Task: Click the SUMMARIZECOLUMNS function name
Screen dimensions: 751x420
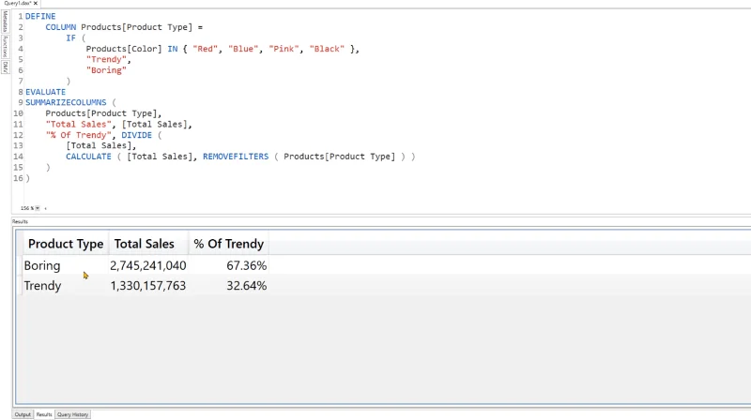Action: click(66, 102)
